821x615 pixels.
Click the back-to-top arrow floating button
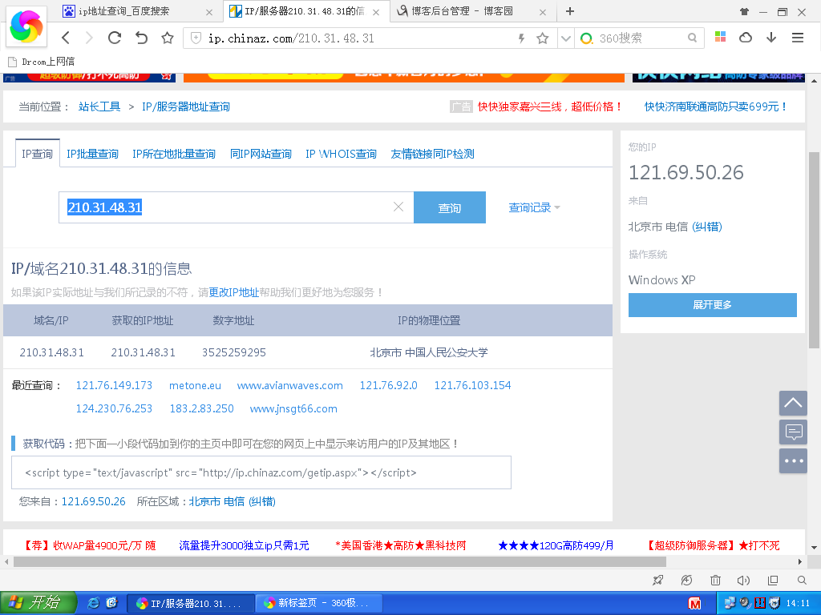tap(793, 404)
